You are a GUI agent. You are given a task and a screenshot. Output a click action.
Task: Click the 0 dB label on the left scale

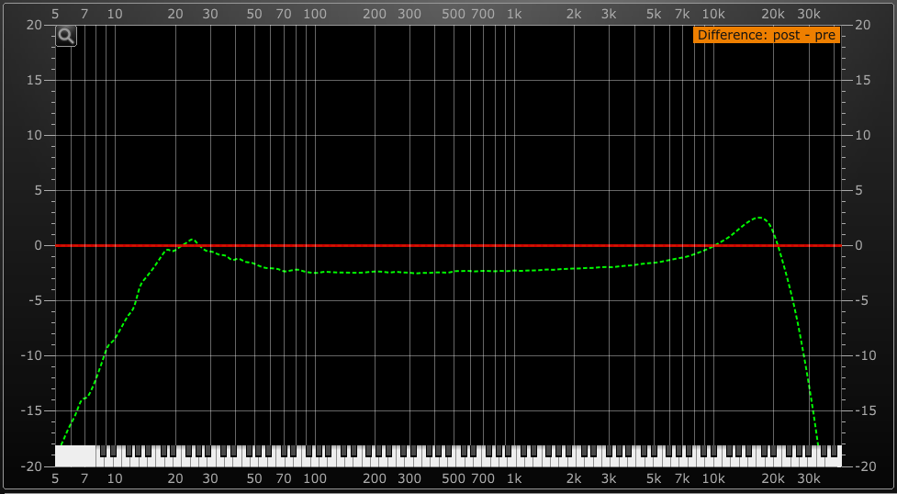pyautogui.click(x=38, y=246)
